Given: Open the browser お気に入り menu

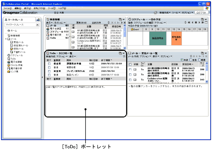Looking at the screenshot, I should [x=39, y=8].
